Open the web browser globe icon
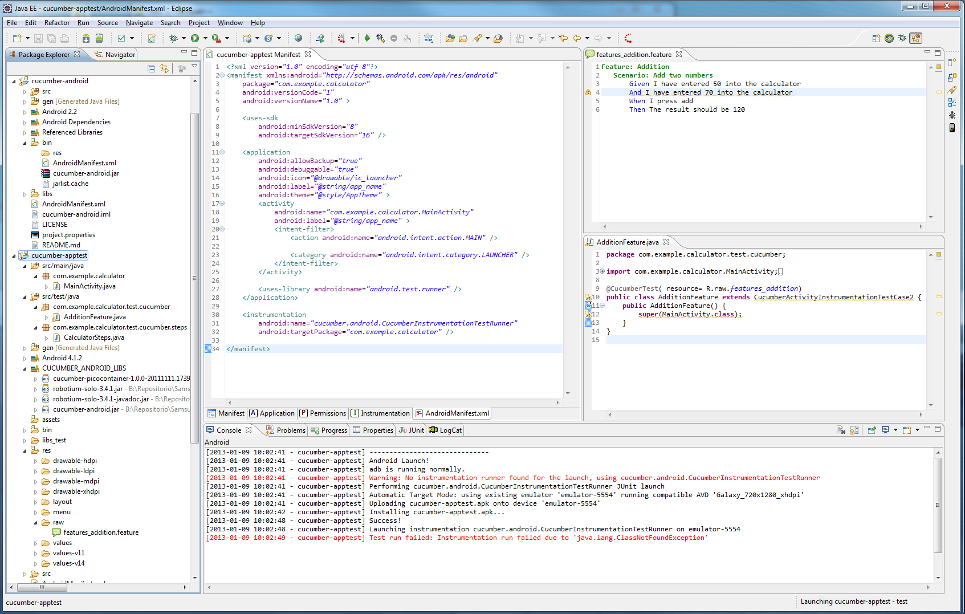The height and width of the screenshot is (614, 965). (298, 38)
